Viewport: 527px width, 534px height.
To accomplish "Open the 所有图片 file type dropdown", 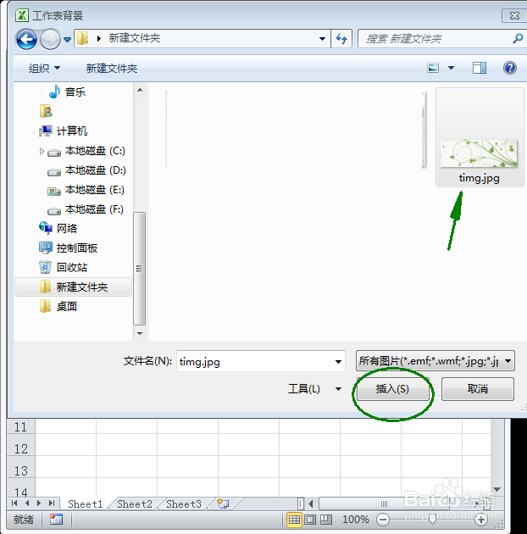I will point(435,360).
